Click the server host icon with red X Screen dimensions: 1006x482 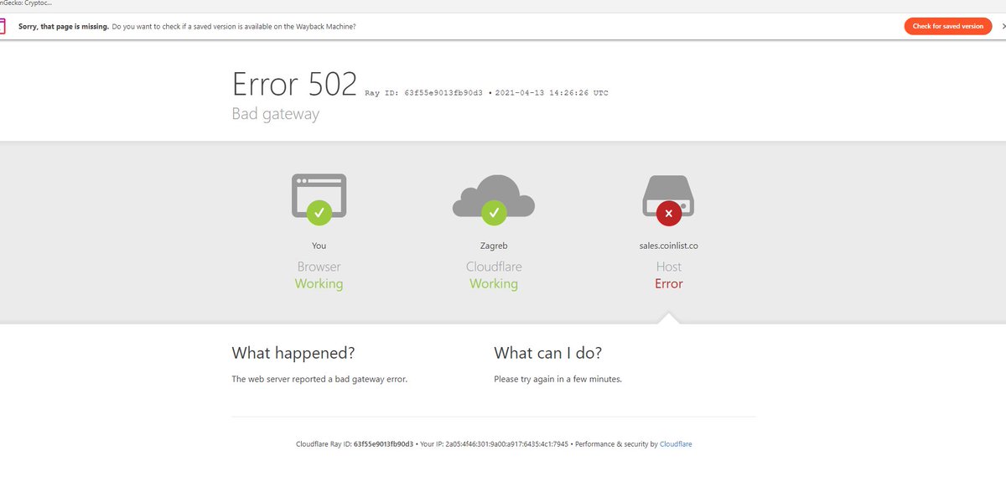click(x=669, y=199)
